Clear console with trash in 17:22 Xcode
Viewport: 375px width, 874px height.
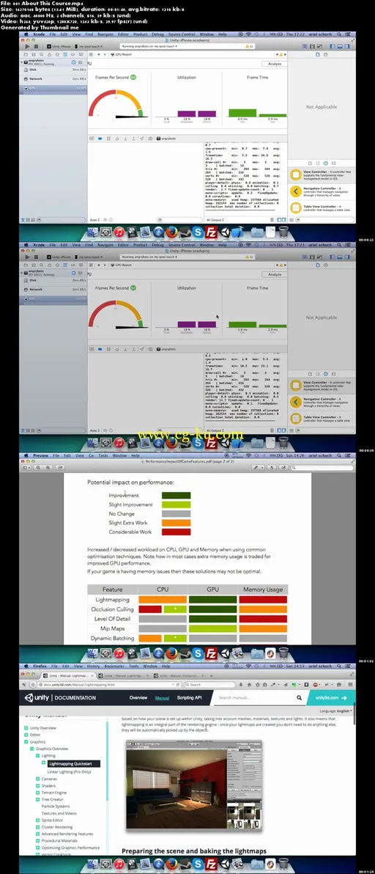272,220
